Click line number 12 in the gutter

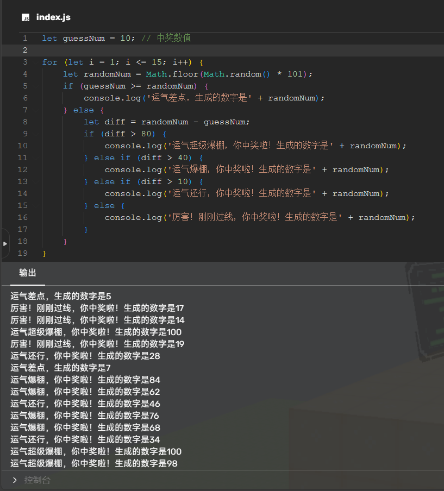[x=23, y=169]
